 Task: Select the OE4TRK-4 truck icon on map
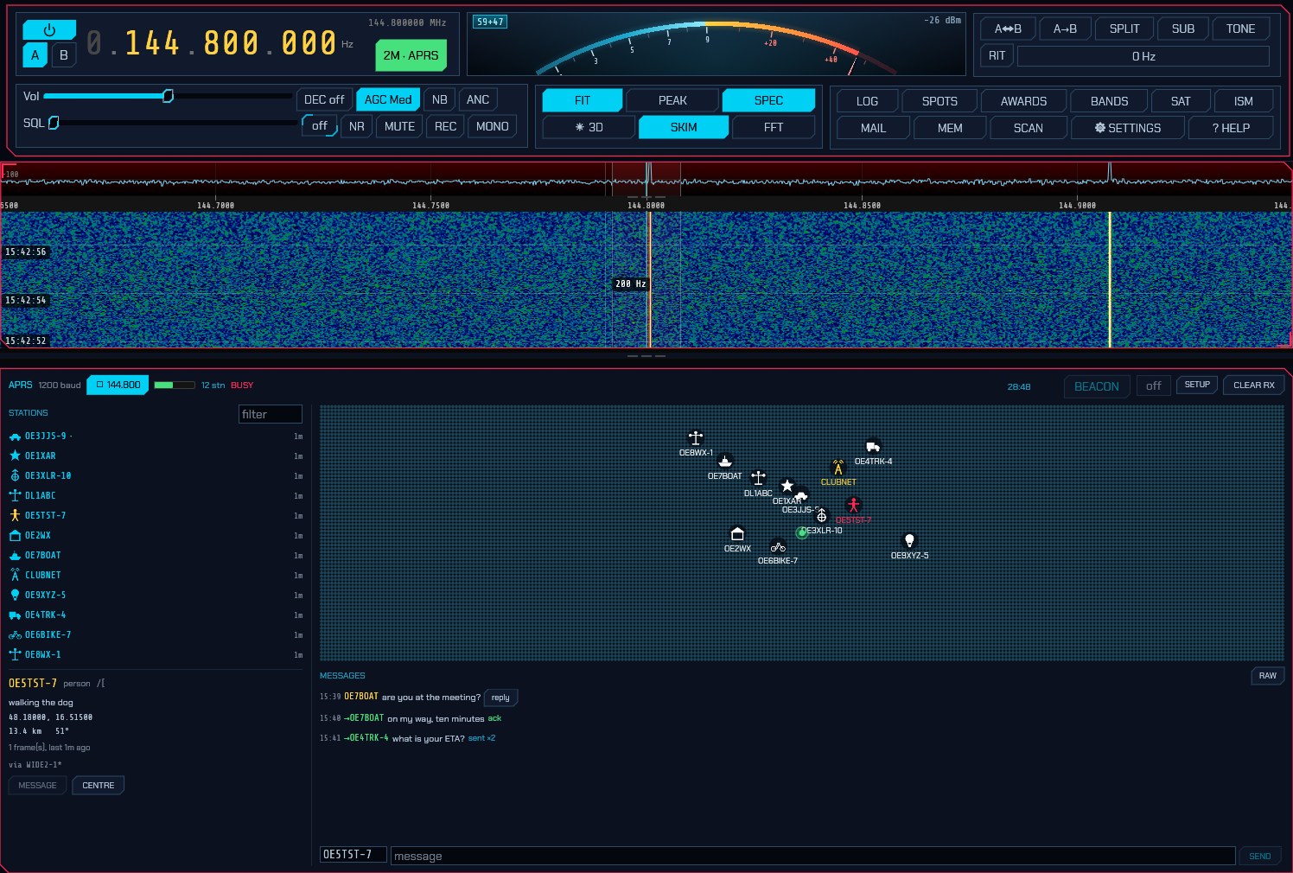point(873,447)
